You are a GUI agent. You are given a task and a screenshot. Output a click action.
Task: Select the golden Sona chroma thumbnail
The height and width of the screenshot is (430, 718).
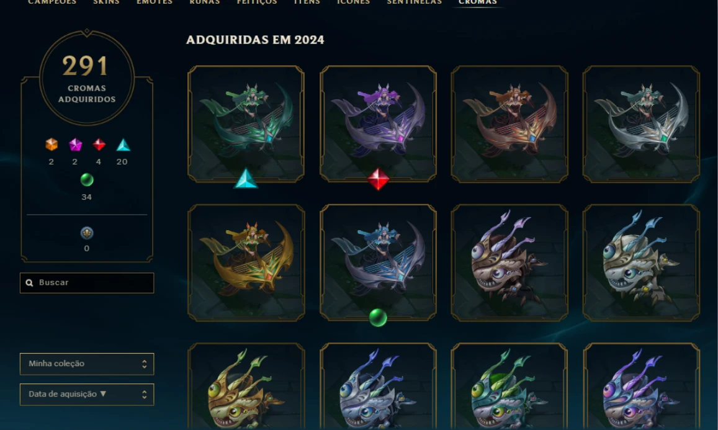[x=246, y=262]
